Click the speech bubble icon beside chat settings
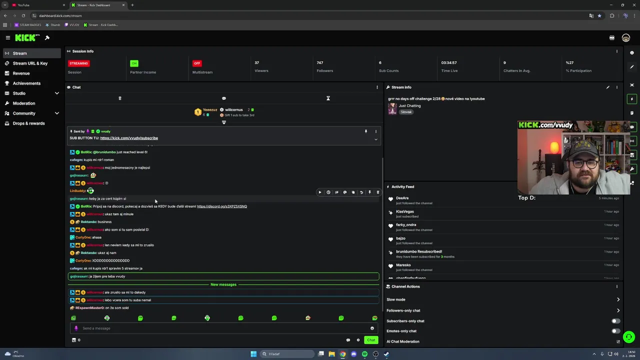 (348, 340)
